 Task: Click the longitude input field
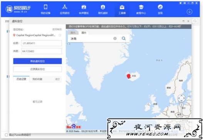point(42,43)
